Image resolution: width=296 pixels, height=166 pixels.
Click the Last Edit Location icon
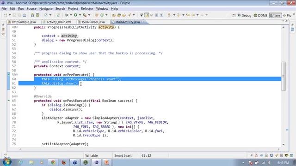[188, 15]
